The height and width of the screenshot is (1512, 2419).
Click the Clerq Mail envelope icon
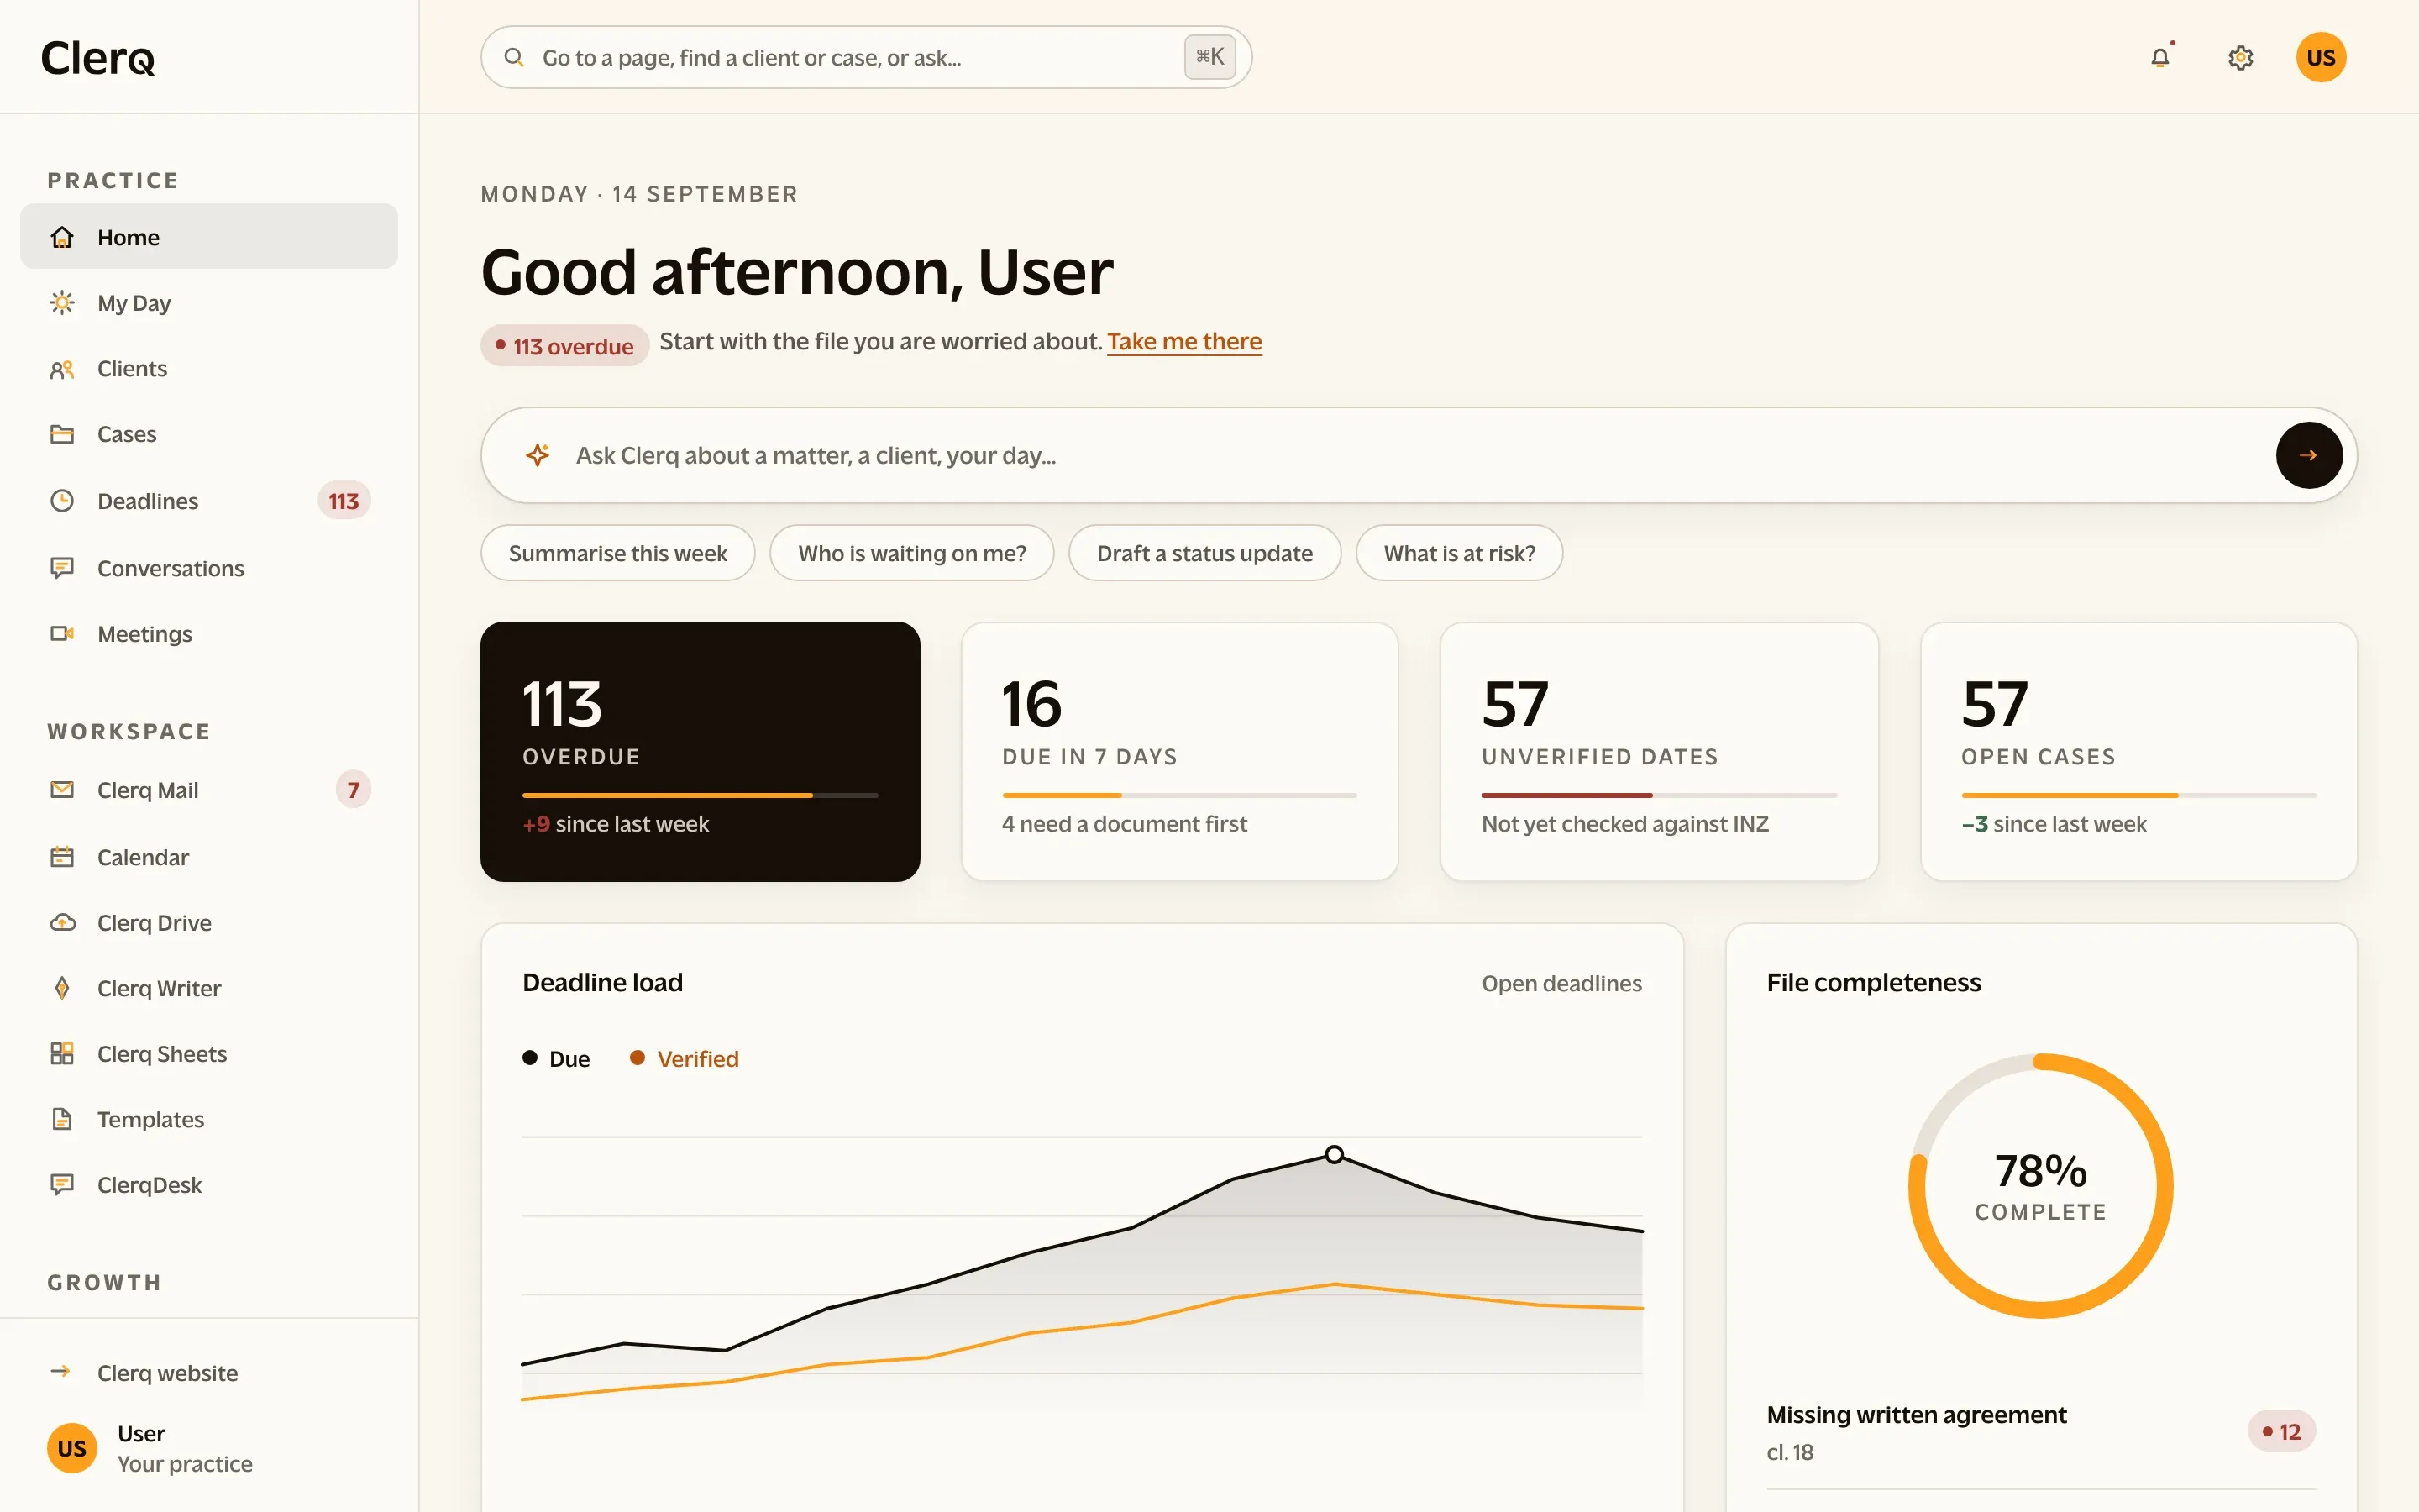(x=62, y=789)
